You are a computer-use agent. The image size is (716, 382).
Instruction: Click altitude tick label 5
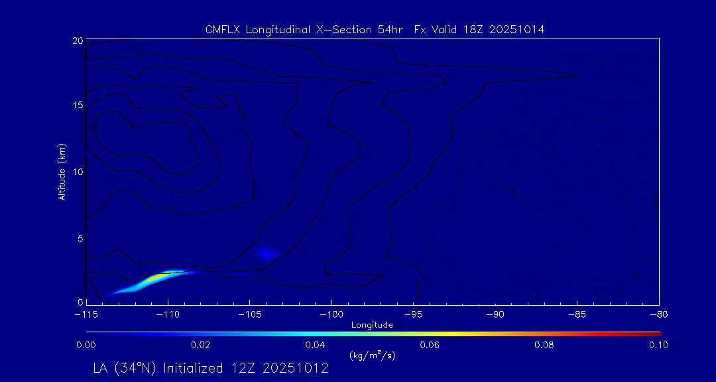(80, 239)
